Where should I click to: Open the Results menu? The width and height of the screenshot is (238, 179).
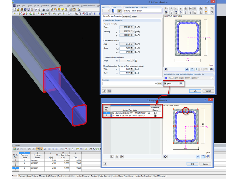[x=54, y=5]
